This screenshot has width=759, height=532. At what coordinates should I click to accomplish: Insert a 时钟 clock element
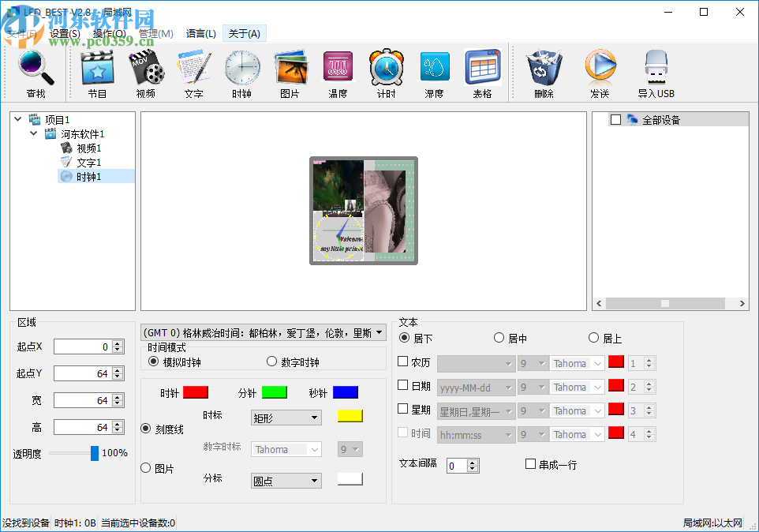(x=241, y=71)
